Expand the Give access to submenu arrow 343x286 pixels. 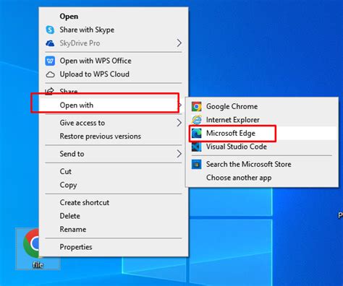click(179, 123)
